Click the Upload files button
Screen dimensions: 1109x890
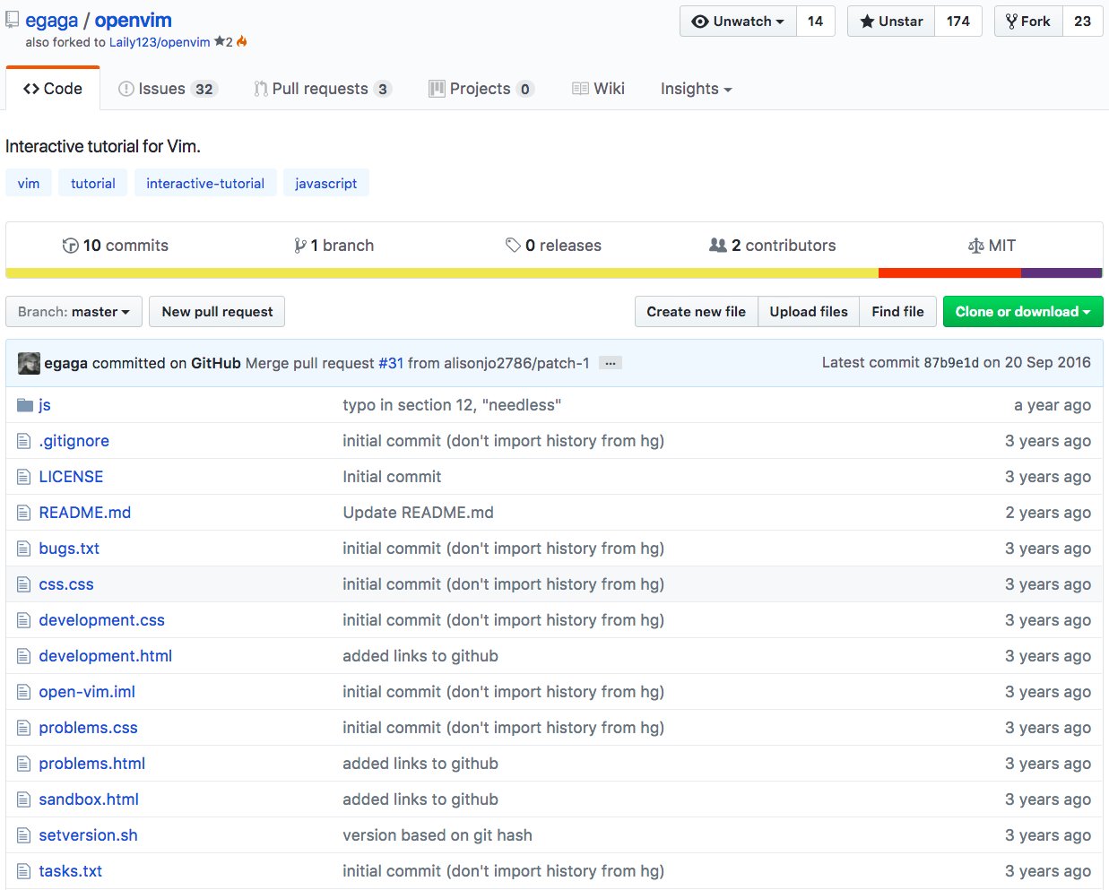(809, 312)
